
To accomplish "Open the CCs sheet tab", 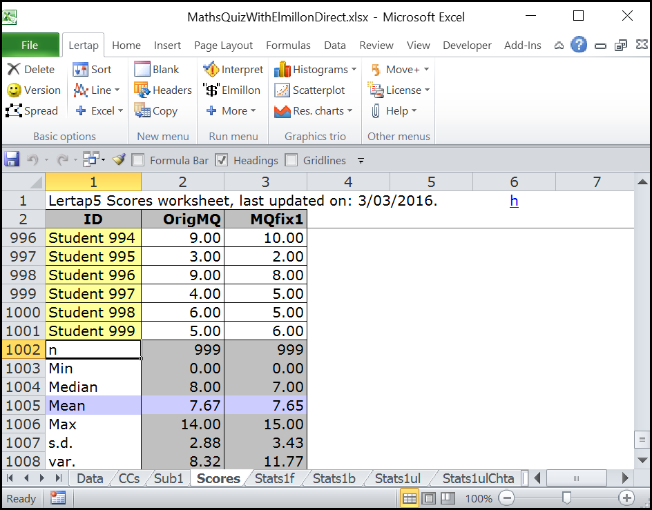I will click(129, 478).
